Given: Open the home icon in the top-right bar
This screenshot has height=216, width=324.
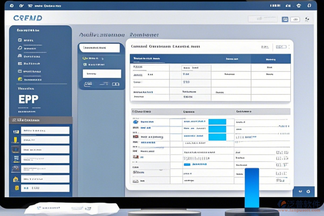Looking at the screenshot, I should pos(299,6).
